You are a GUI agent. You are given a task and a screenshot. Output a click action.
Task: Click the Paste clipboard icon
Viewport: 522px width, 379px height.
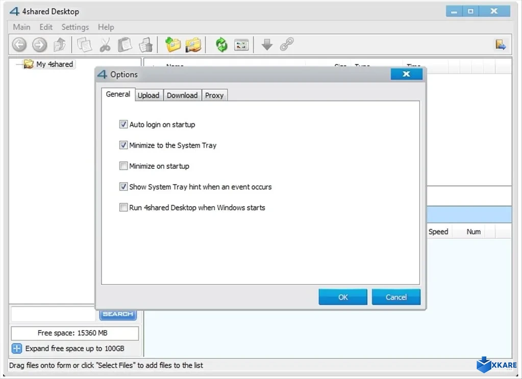click(x=125, y=44)
